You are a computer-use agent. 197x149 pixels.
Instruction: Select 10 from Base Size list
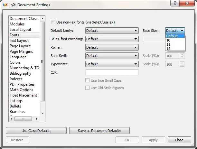[x=169, y=41]
